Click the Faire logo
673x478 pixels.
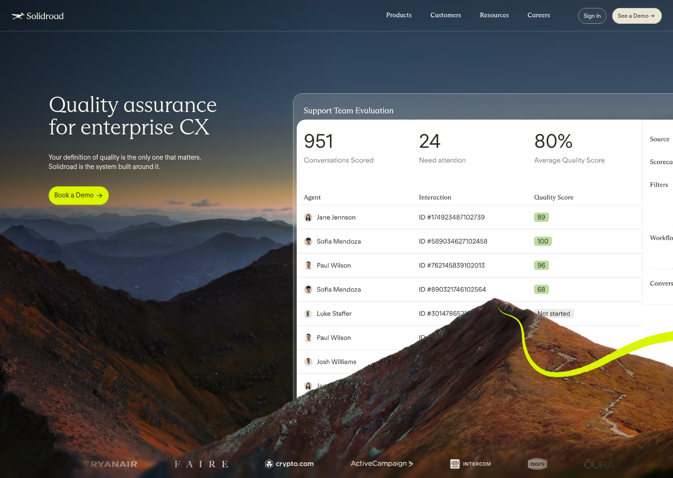click(201, 464)
